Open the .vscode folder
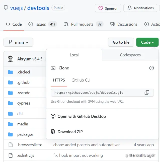This screenshot has height=162, width=160. click(x=24, y=93)
